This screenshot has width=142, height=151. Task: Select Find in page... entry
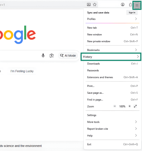click(112, 100)
